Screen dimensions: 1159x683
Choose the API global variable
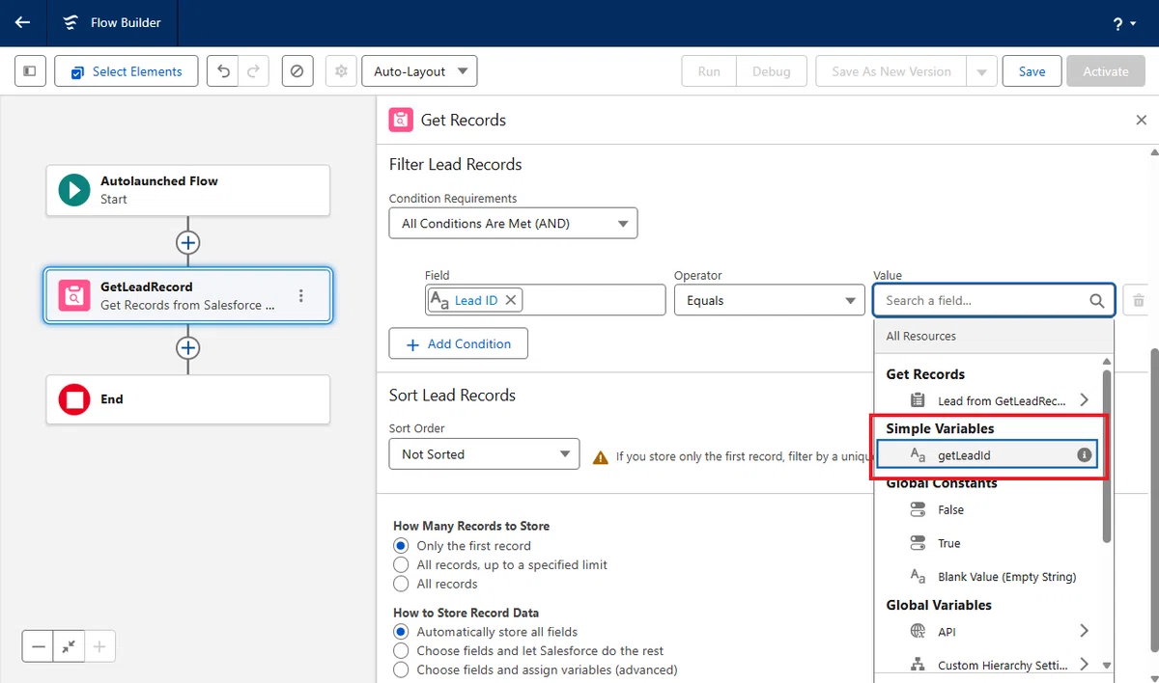(988, 631)
